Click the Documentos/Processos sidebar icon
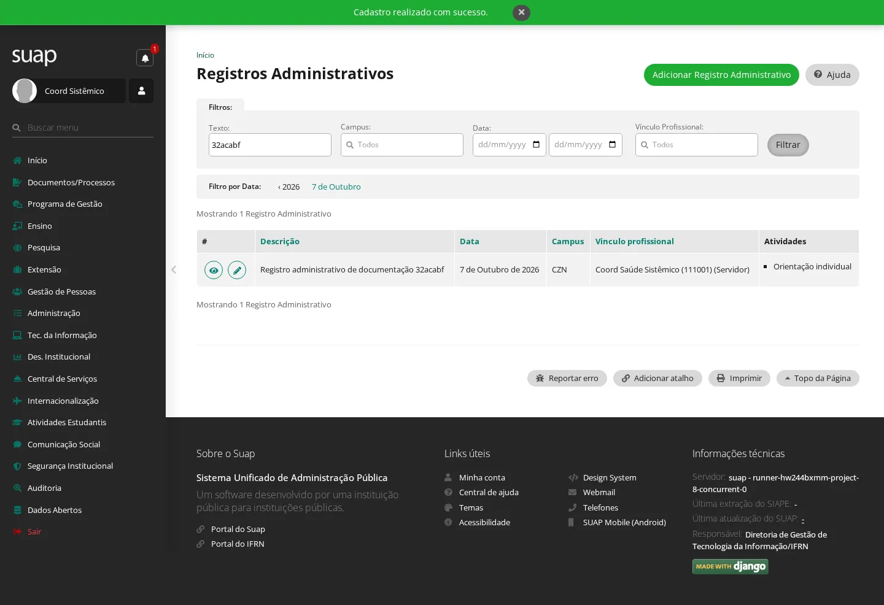Viewport: 884px width, 605px height. click(17, 182)
